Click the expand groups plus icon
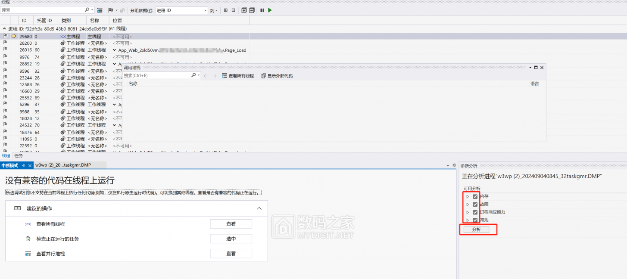627x279 pixels. click(x=244, y=10)
